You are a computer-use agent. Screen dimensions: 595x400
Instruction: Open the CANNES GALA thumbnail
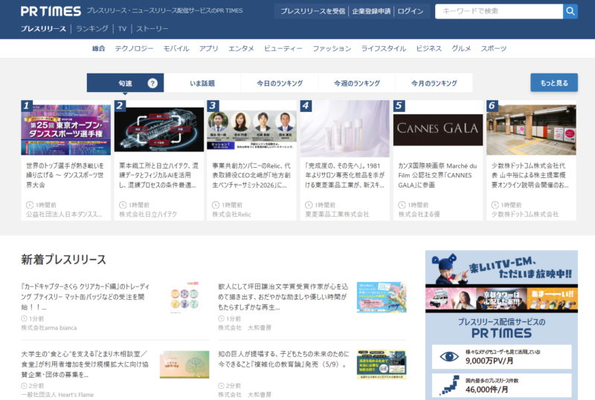(x=438, y=130)
